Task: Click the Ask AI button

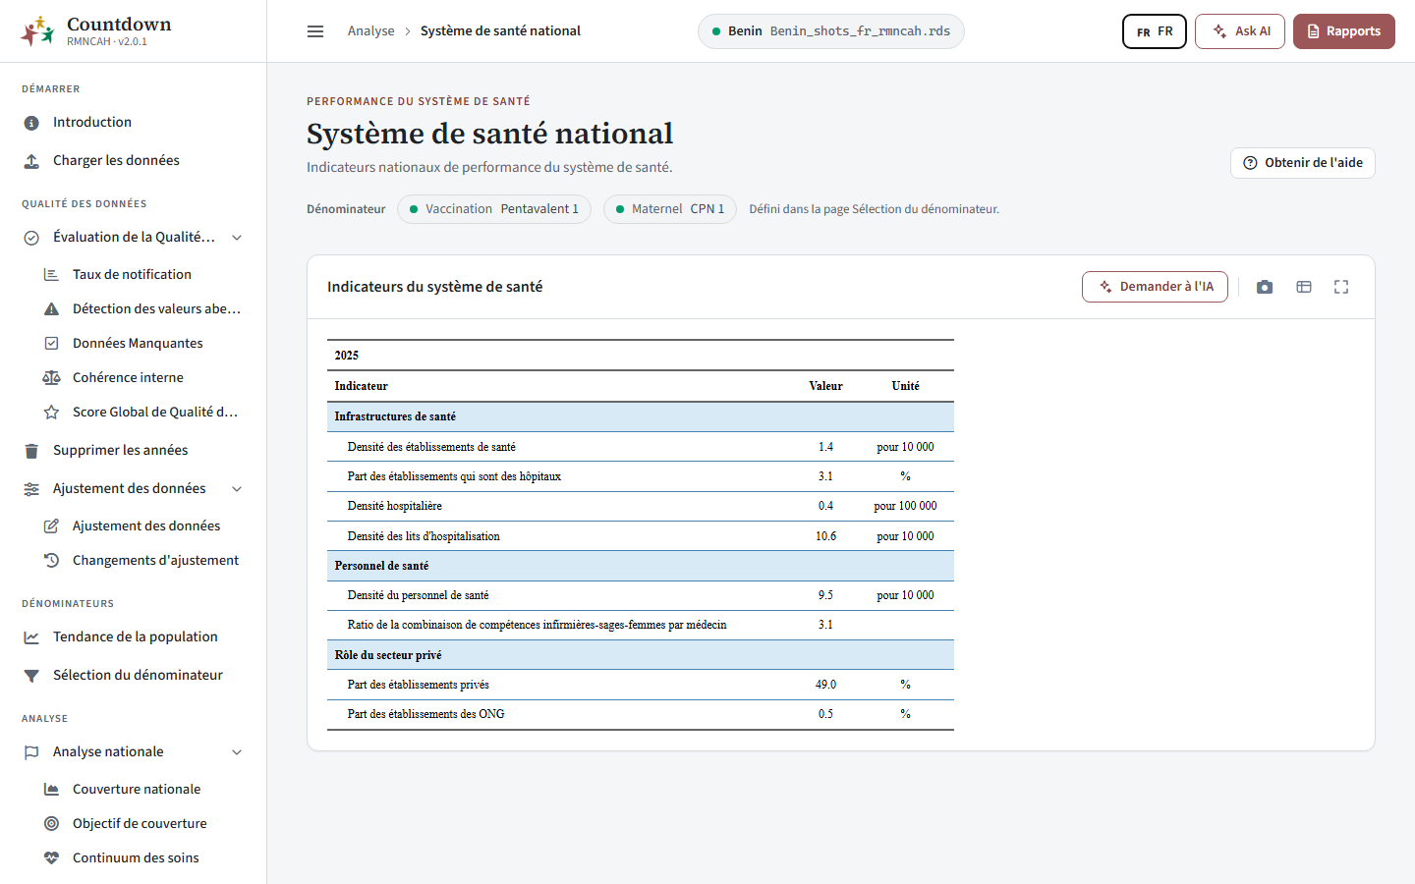Action: tap(1240, 31)
